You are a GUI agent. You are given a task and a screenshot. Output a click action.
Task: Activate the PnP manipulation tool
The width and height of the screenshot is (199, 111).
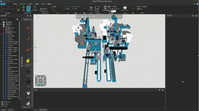[x=29, y=8]
